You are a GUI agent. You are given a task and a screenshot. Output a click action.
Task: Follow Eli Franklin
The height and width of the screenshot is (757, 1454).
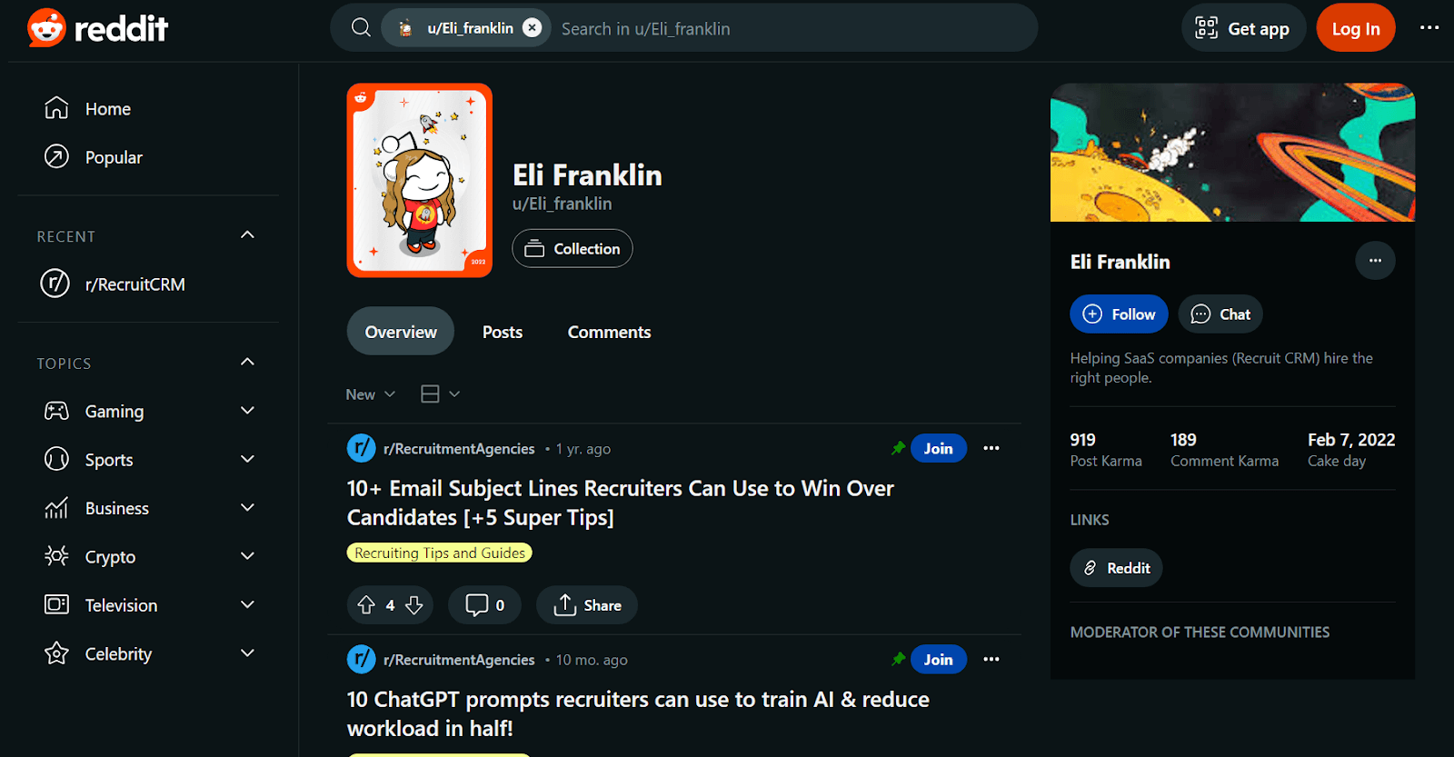tap(1119, 314)
